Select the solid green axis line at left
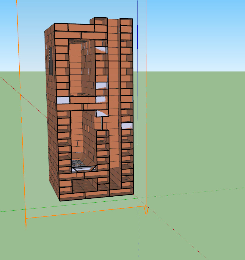This screenshot has width=245, height=260. 12,210
